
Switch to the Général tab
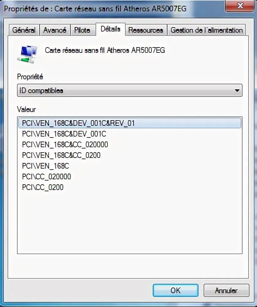coord(24,30)
